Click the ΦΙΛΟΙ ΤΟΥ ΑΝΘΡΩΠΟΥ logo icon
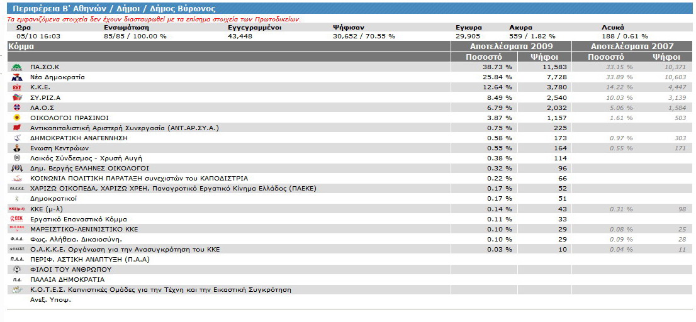This screenshot has width=696, height=322. click(x=17, y=269)
